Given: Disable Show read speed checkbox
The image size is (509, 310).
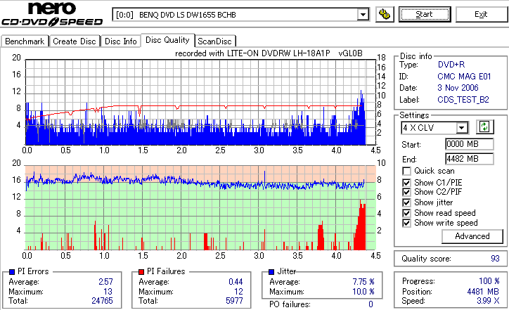Looking at the screenshot, I should pyautogui.click(x=406, y=213).
